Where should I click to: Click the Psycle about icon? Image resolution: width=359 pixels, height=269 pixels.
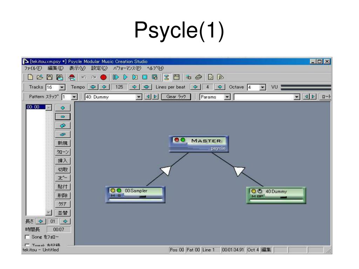220,77
